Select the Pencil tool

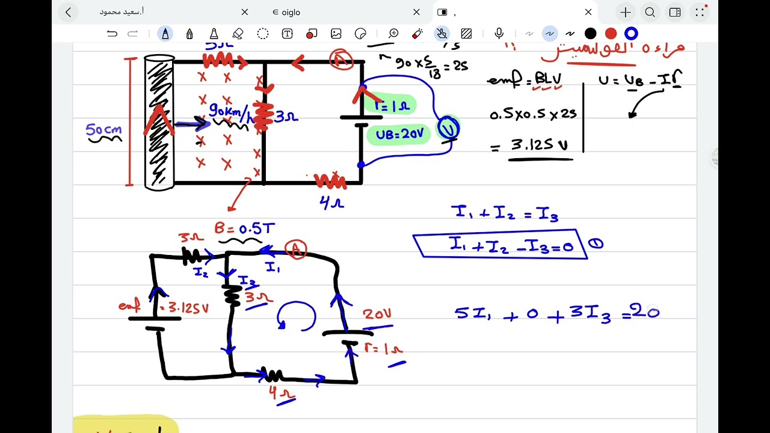pyautogui.click(x=189, y=34)
